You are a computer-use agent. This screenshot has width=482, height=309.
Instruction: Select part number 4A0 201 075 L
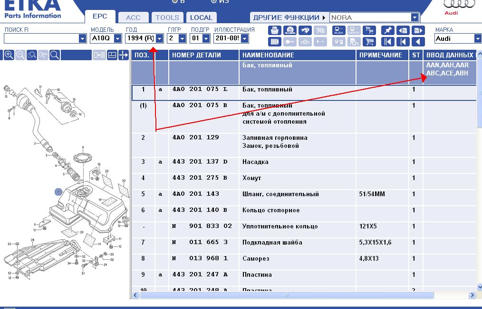click(200, 89)
